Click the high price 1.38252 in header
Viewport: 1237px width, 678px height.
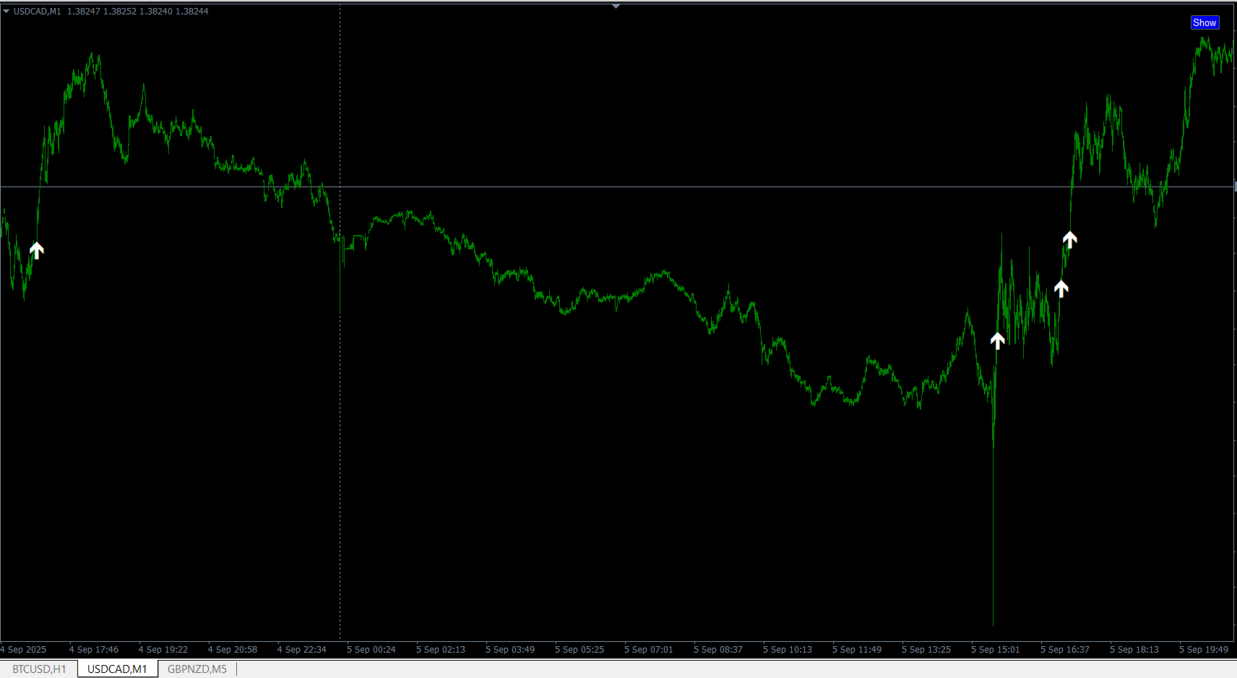[x=120, y=12]
